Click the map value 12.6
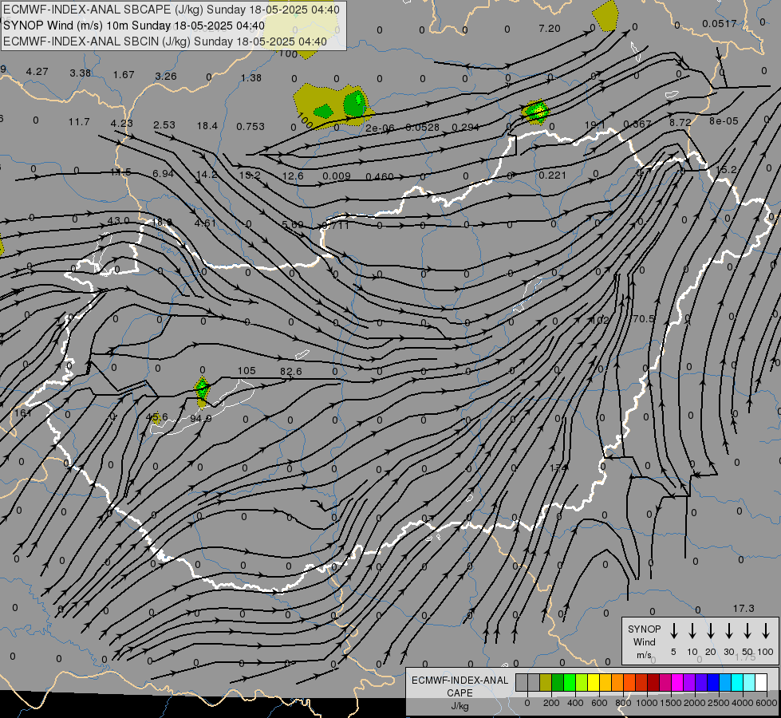 [293, 176]
